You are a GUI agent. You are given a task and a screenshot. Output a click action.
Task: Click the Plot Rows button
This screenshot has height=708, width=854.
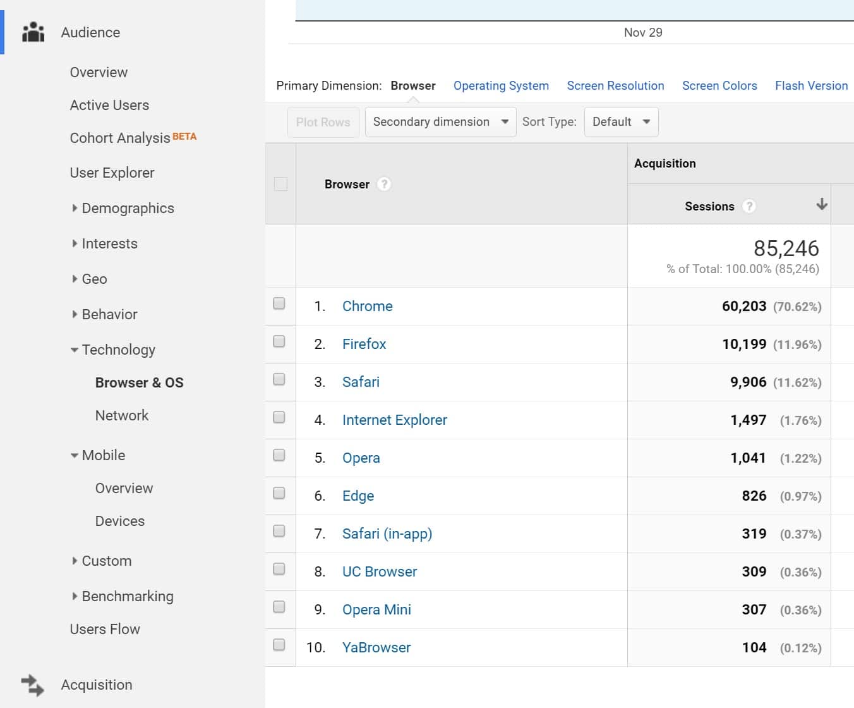pyautogui.click(x=323, y=121)
